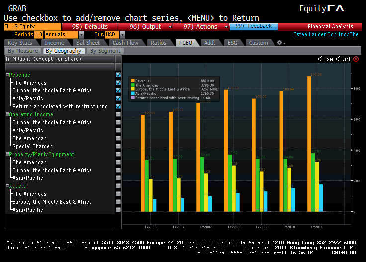The height and width of the screenshot is (262, 366).
Task: Collapse the Revenue tree group
Action: tap(7, 75)
